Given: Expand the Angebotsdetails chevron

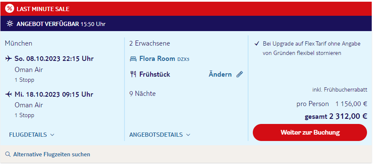Looking at the screenshot, I should 188,135.
